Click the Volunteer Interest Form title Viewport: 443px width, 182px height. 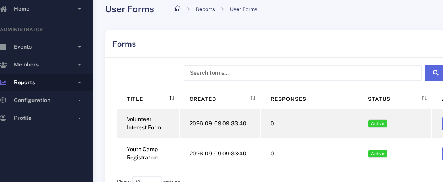pos(143,123)
